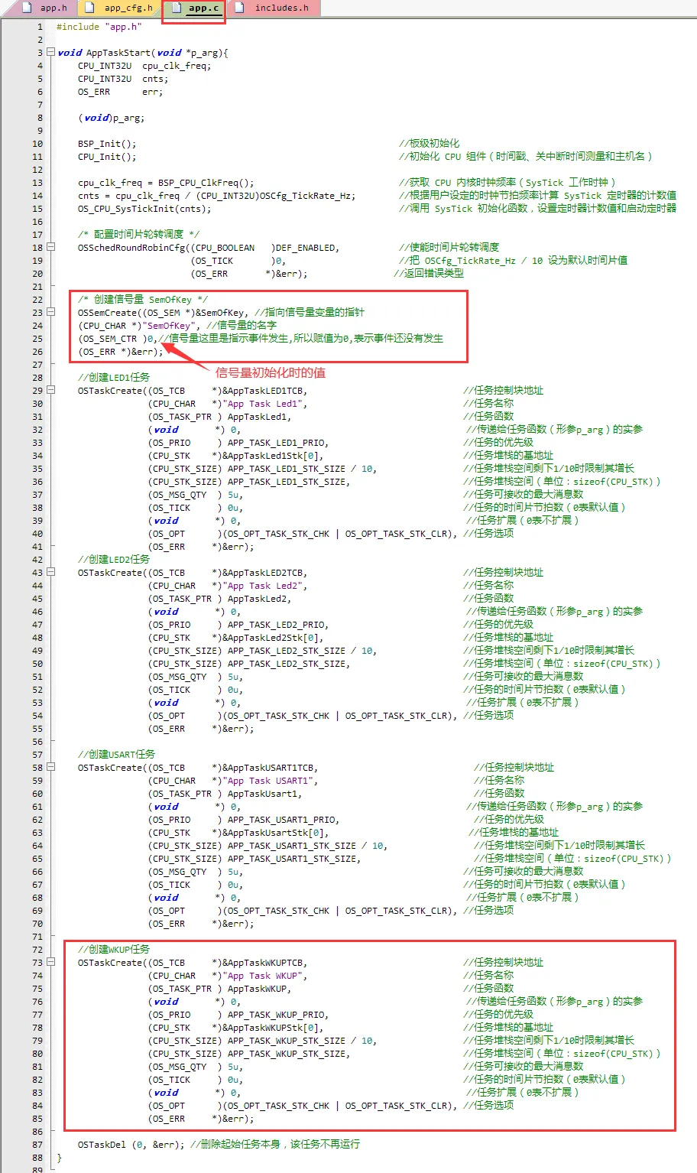This screenshot has width=697, height=1173.
Task: Collapse the LED1 OSTaskCreate block at line 29
Action: click(x=51, y=390)
